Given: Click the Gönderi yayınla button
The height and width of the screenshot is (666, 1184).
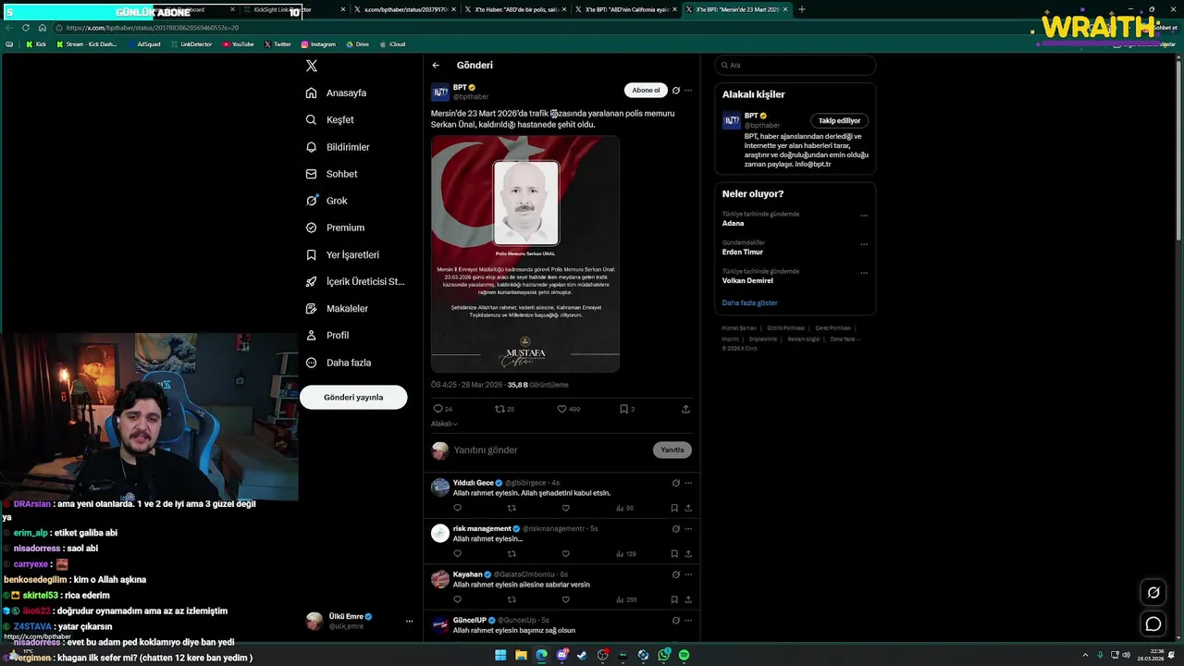Looking at the screenshot, I should coord(353,397).
